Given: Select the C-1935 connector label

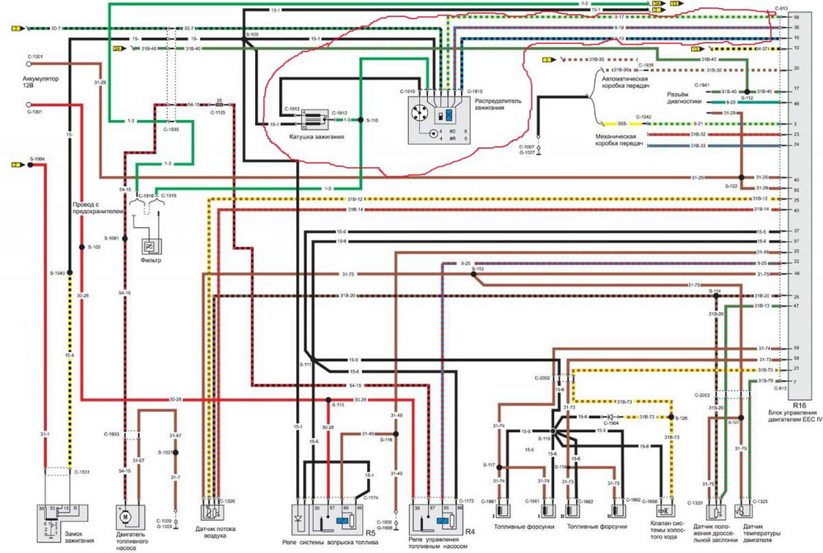Looking at the screenshot, I should coord(171,128).
